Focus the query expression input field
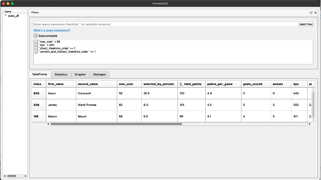This screenshot has height=180, width=321. pyautogui.click(x=165, y=24)
